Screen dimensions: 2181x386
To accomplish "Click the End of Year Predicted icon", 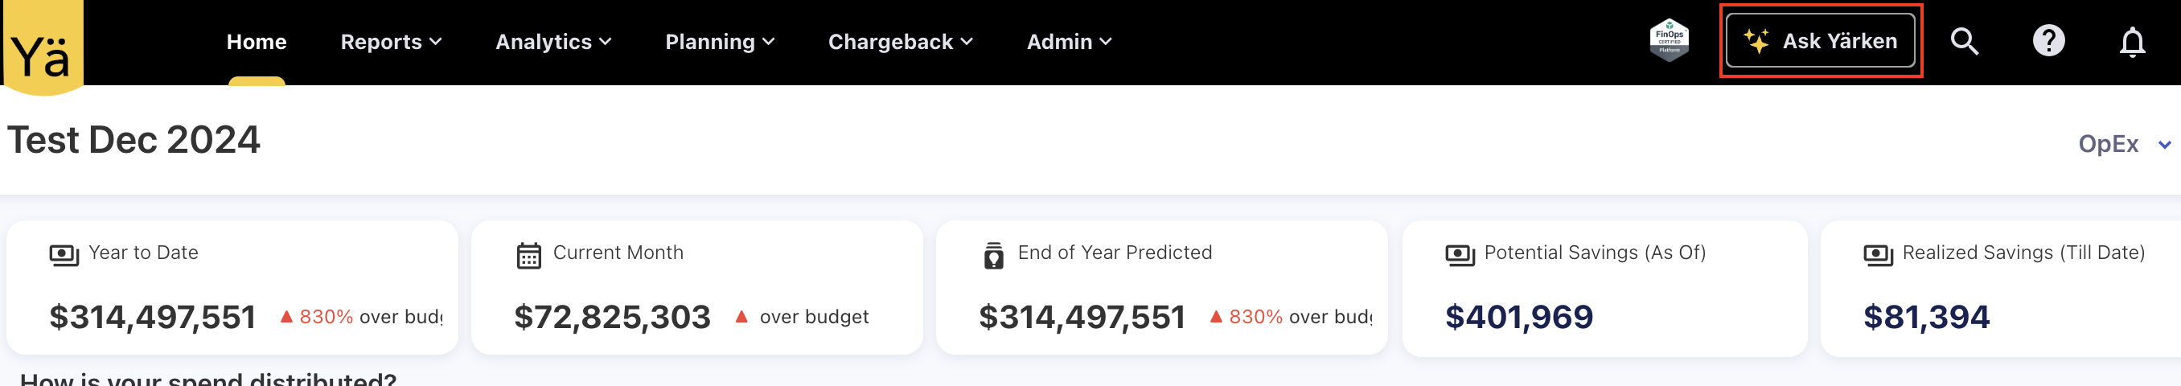I will (993, 255).
